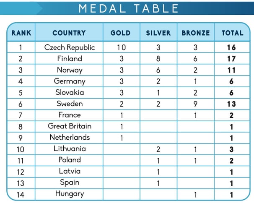Click the Slovakia country name
This screenshot has width=254, height=206.
tap(70, 92)
